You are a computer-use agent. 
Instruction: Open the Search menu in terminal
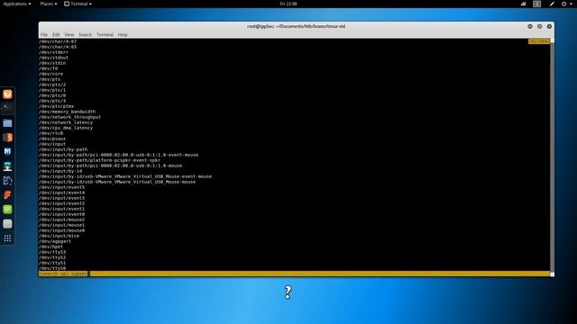click(x=85, y=34)
